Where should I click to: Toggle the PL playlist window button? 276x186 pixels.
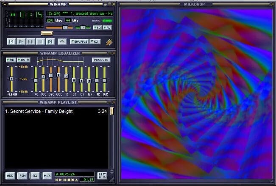(107, 28)
